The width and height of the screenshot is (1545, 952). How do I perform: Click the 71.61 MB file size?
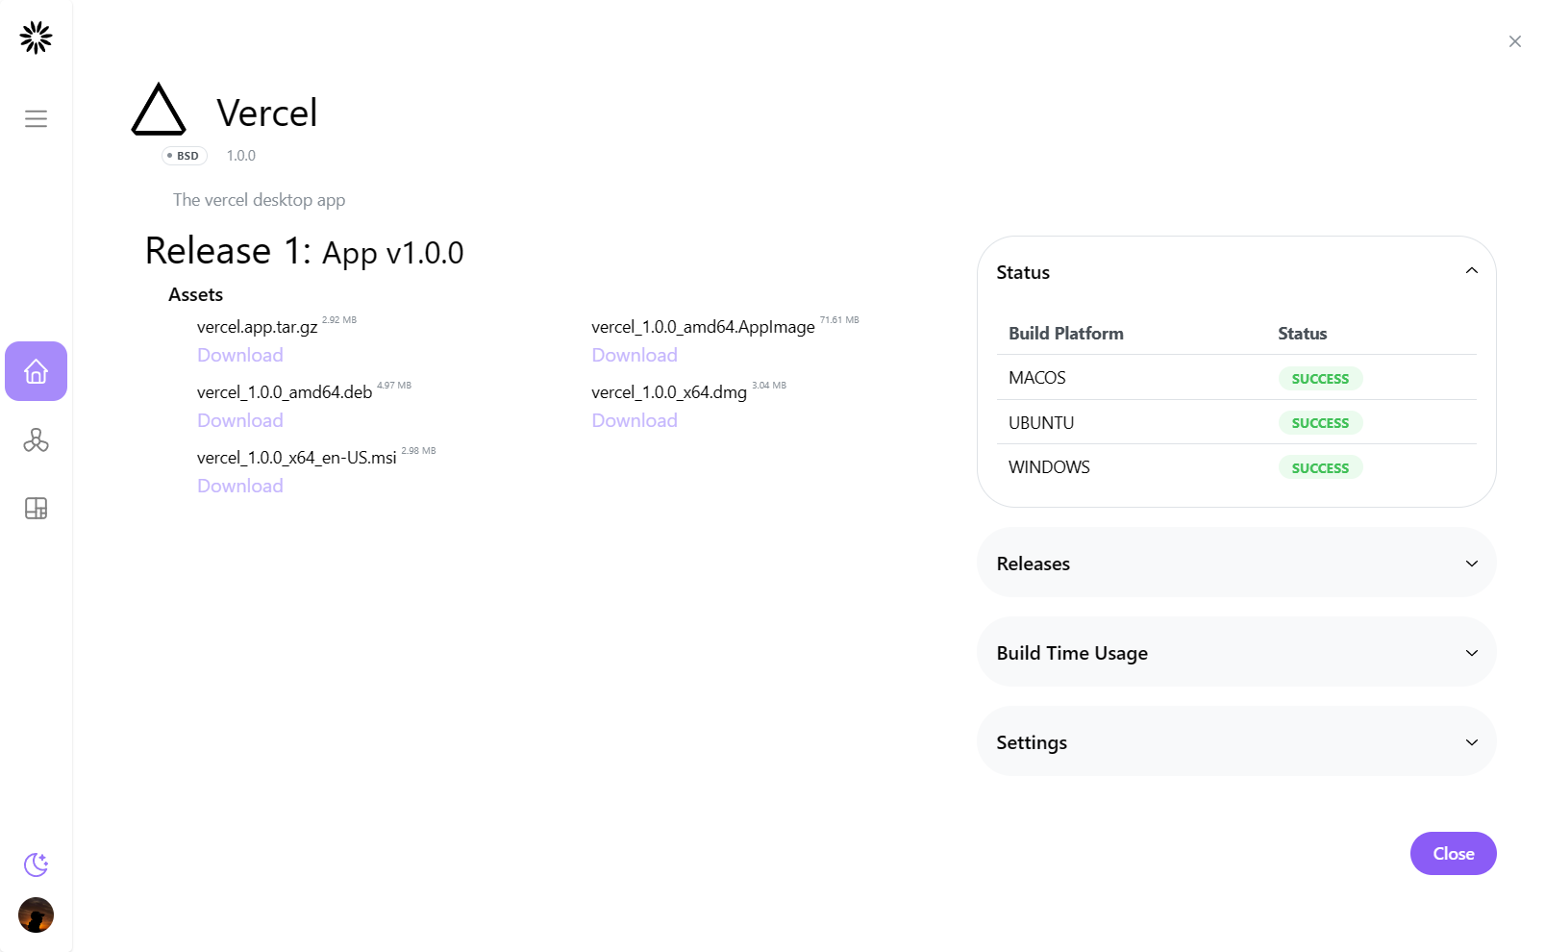[839, 320]
